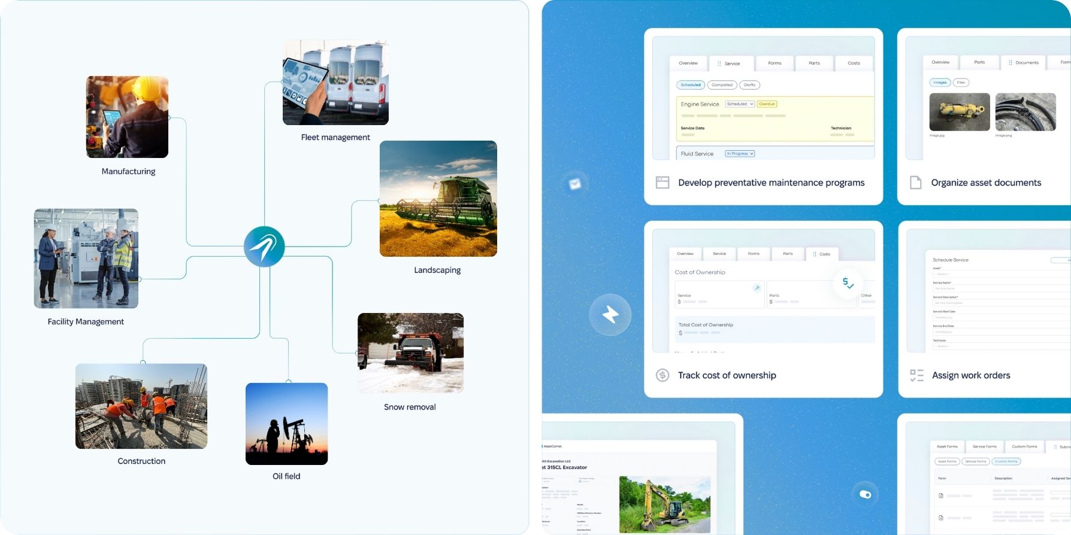Select the Costs tab in the cost of ownership card

tap(822, 254)
